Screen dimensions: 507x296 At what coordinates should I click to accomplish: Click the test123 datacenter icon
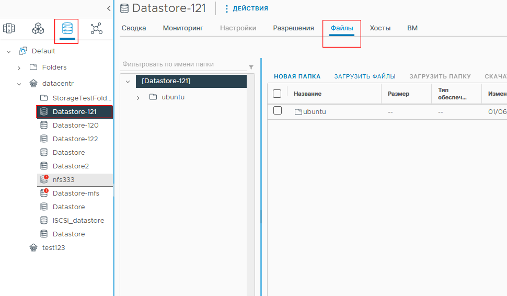point(33,247)
